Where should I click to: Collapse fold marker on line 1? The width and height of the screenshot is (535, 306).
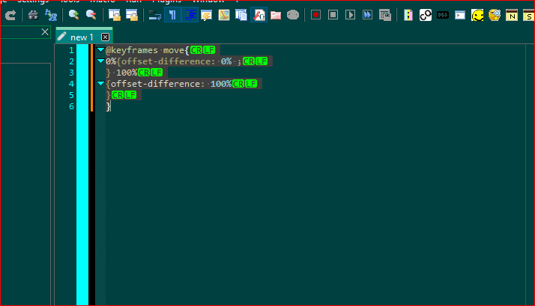(100, 50)
